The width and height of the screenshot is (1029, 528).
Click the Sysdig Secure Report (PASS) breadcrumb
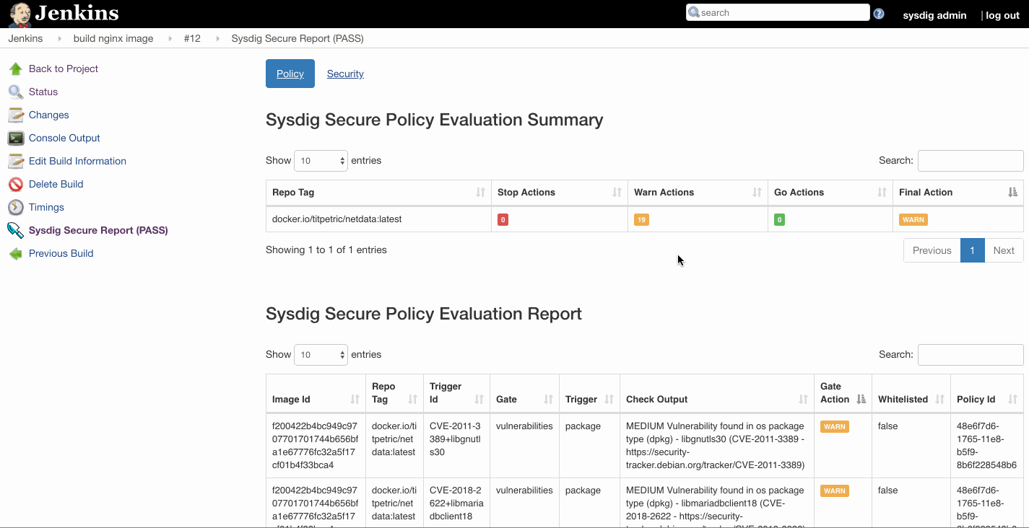tap(298, 39)
